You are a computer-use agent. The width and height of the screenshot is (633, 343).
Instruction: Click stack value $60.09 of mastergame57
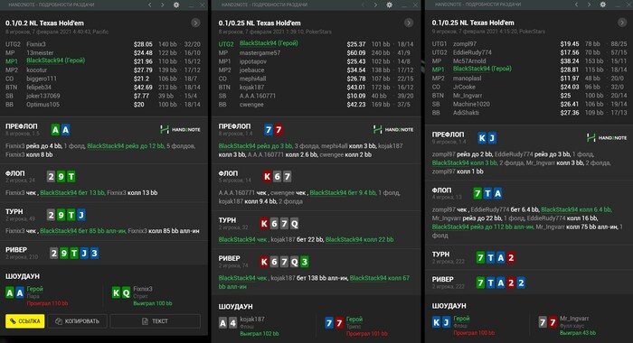click(x=356, y=52)
